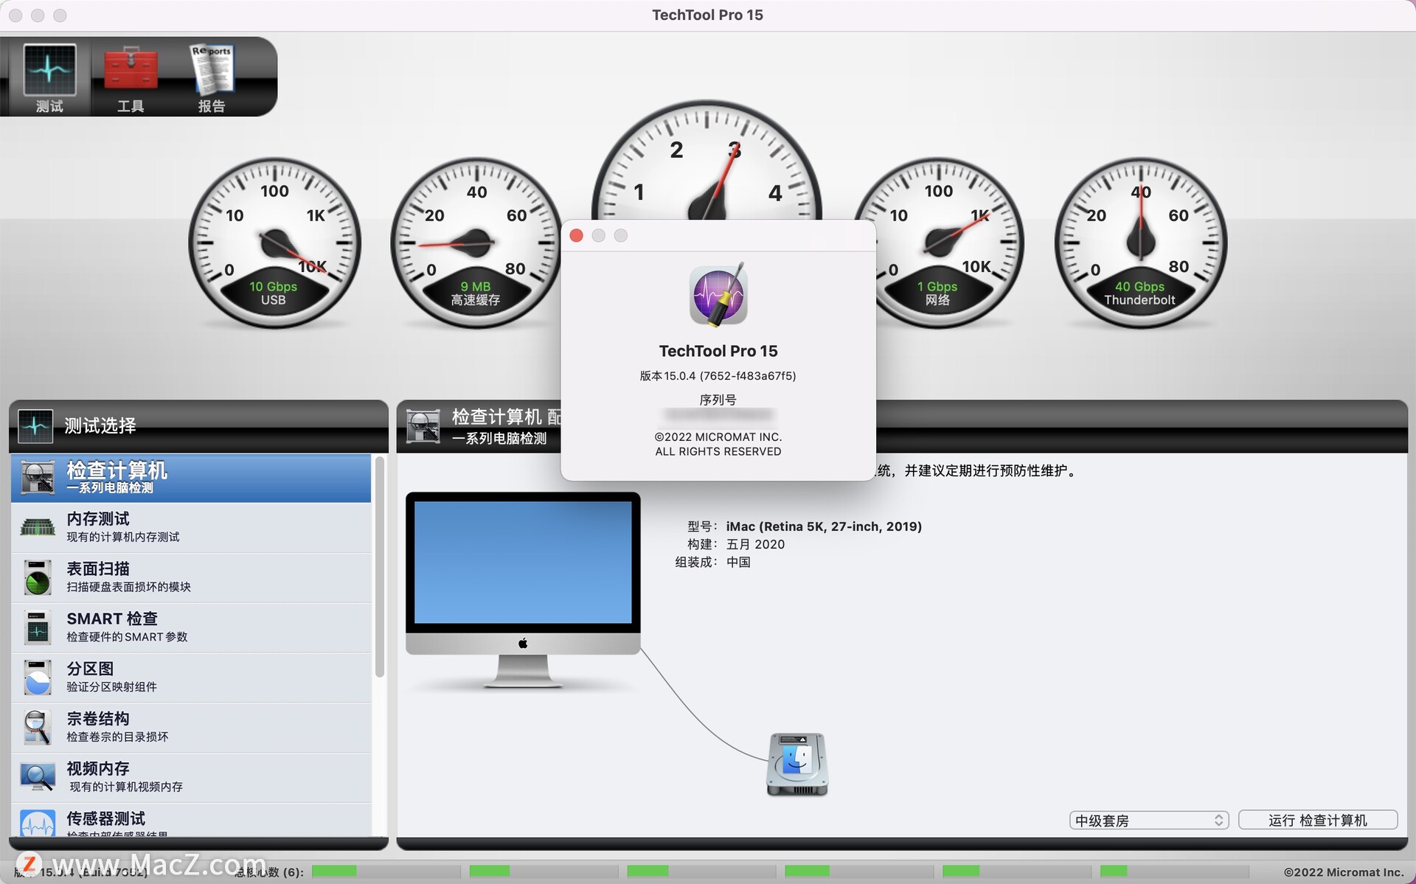The height and width of the screenshot is (884, 1416).
Task: Open the 测试 (Tests) toolbar tab
Action: (x=49, y=77)
